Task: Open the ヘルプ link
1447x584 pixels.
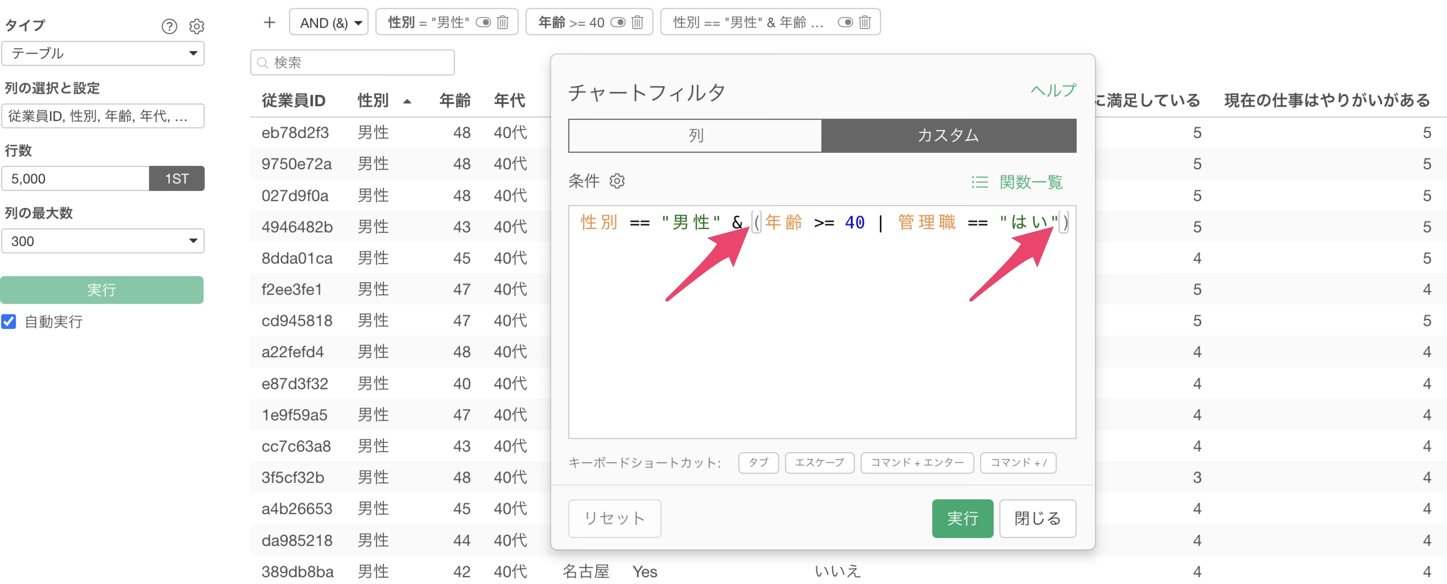Action: 1053,90
